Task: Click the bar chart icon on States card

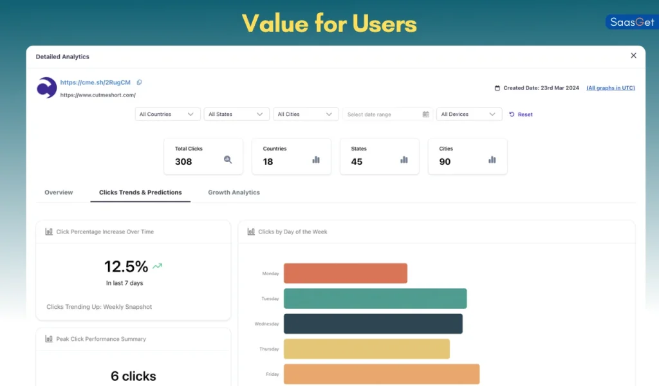Action: (404, 160)
